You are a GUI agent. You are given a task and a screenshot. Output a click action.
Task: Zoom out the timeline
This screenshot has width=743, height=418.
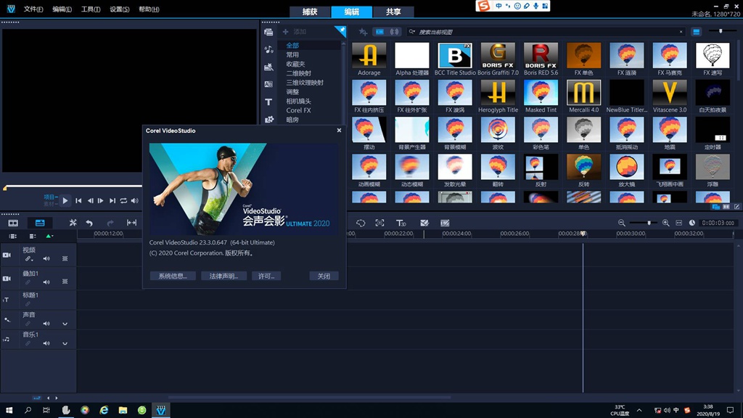pos(621,223)
